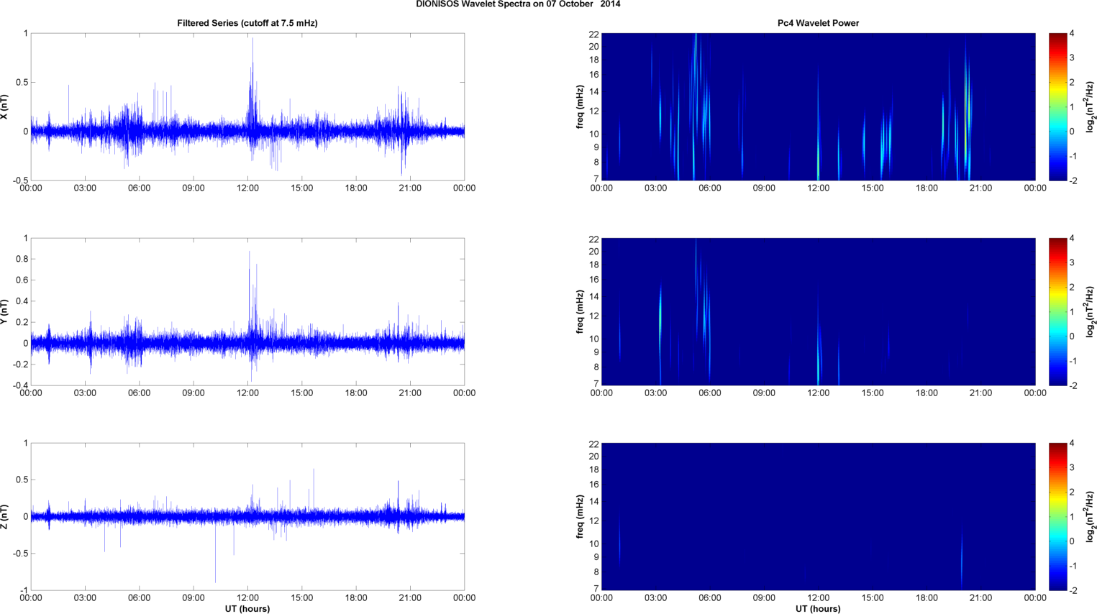Click the 'Z (nT)' axis label

(x=4, y=516)
